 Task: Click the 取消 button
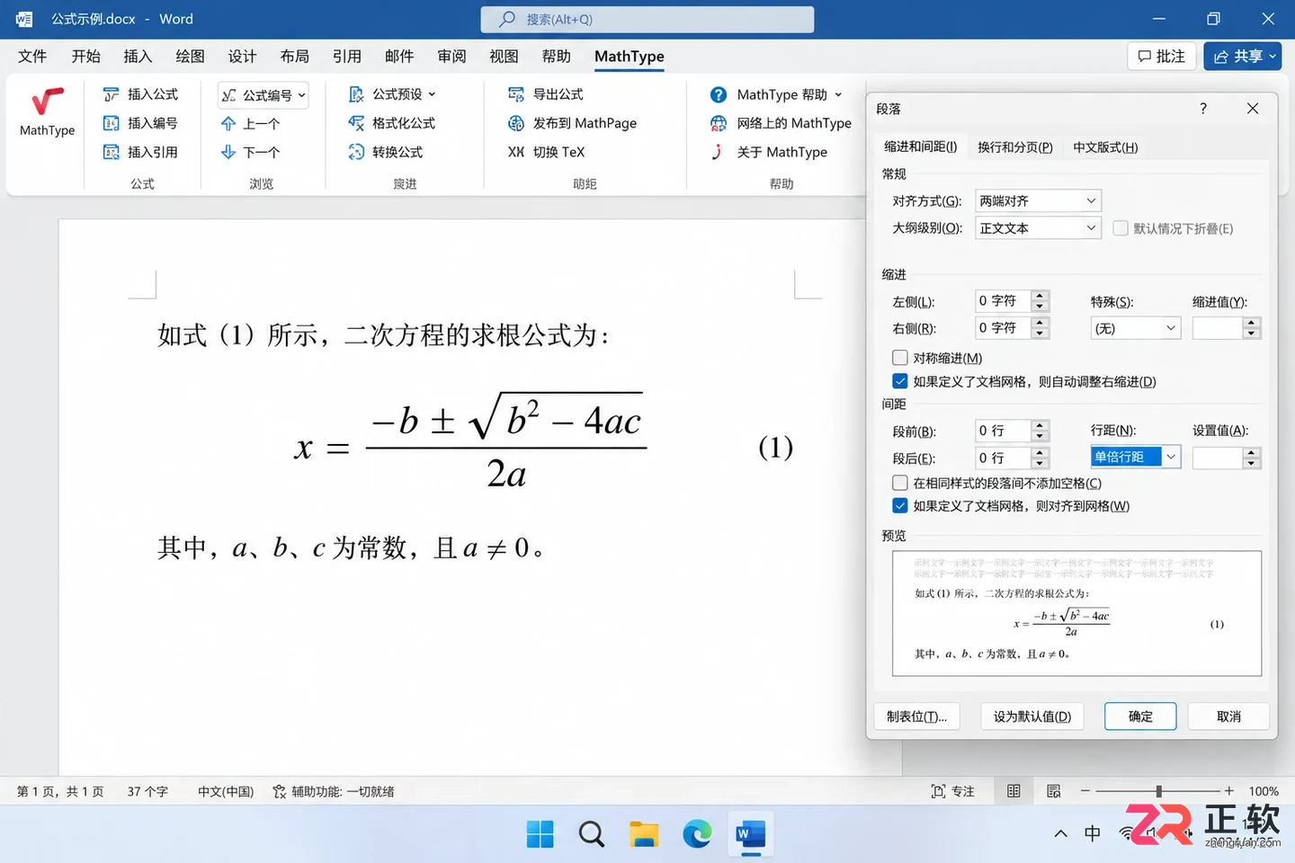coord(1228,716)
